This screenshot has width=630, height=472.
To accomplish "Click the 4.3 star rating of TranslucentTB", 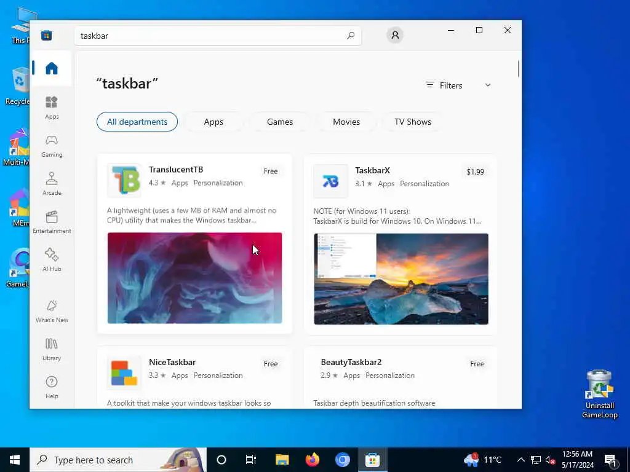I will [x=157, y=183].
